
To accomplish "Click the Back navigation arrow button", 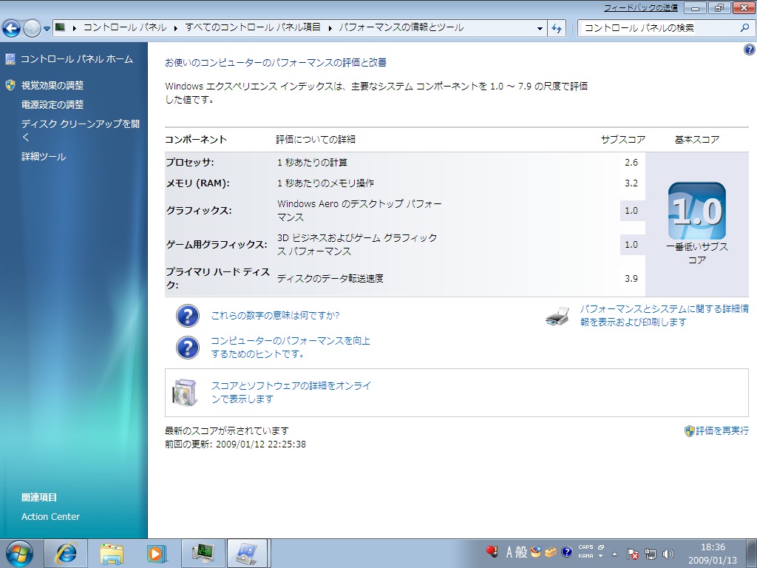I will tap(12, 29).
